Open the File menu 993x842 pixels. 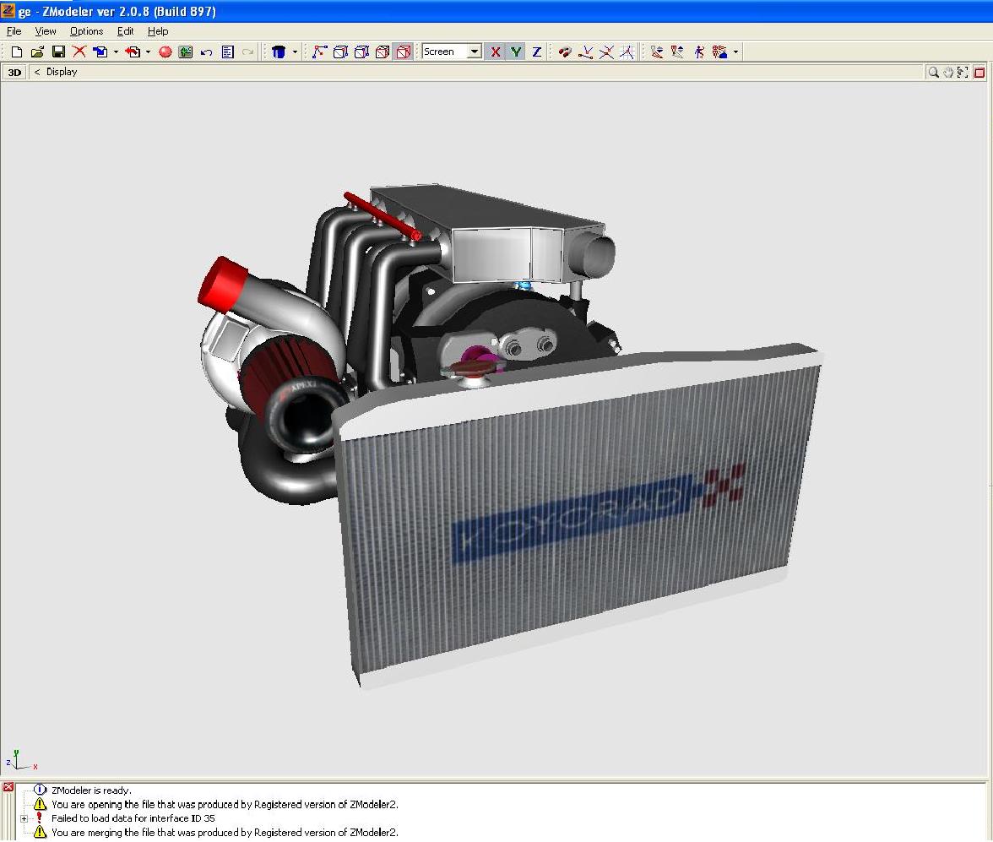[x=14, y=31]
